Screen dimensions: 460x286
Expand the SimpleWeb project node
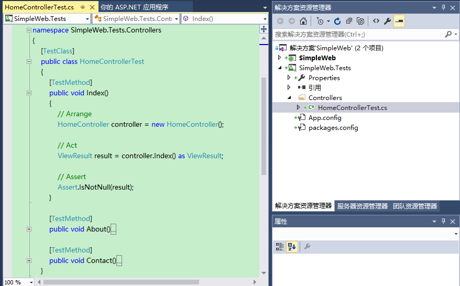tap(279, 58)
